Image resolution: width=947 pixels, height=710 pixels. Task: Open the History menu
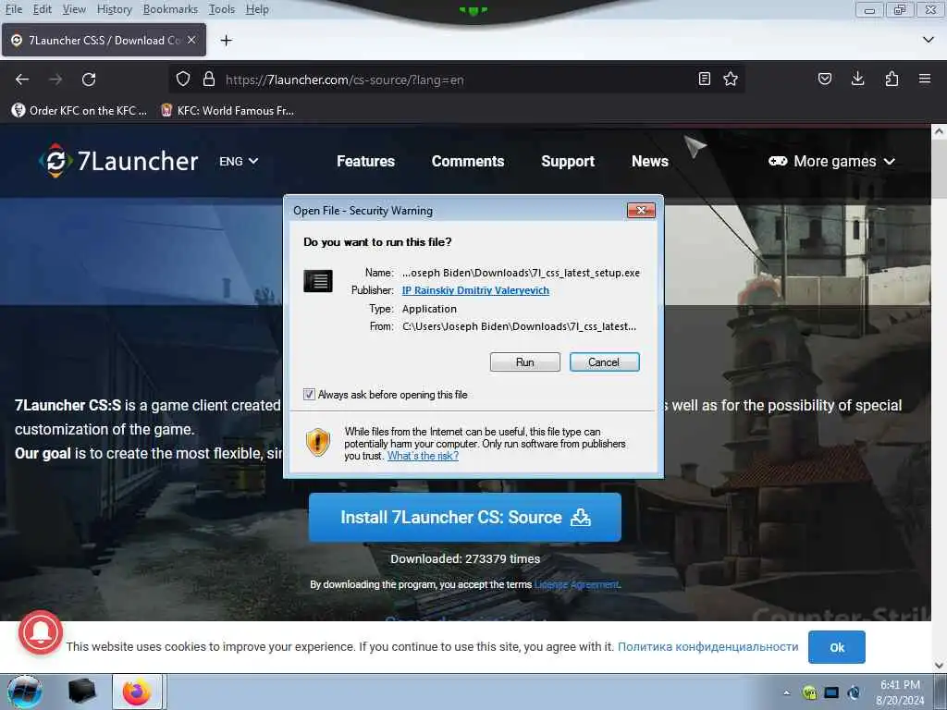point(114,9)
